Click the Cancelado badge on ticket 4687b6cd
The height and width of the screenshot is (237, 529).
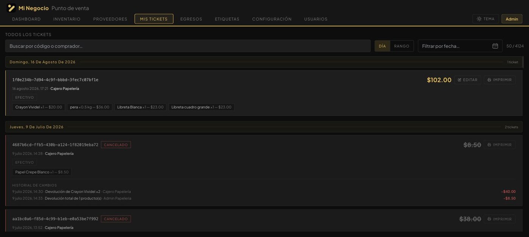coord(116,145)
